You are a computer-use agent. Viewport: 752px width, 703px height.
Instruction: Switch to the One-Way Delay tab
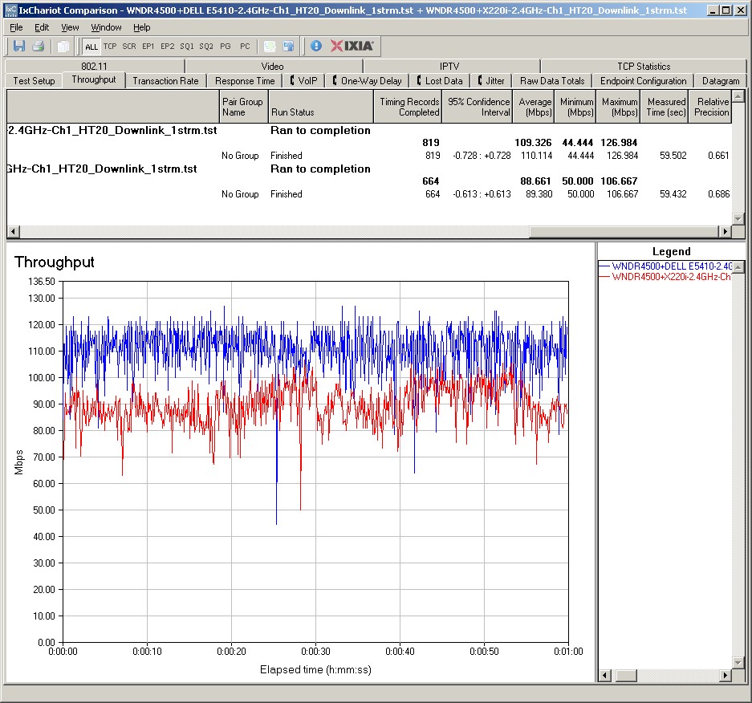tap(367, 80)
